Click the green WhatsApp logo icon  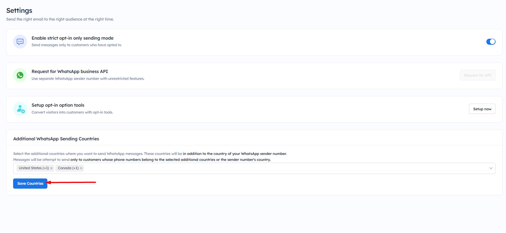click(x=20, y=75)
